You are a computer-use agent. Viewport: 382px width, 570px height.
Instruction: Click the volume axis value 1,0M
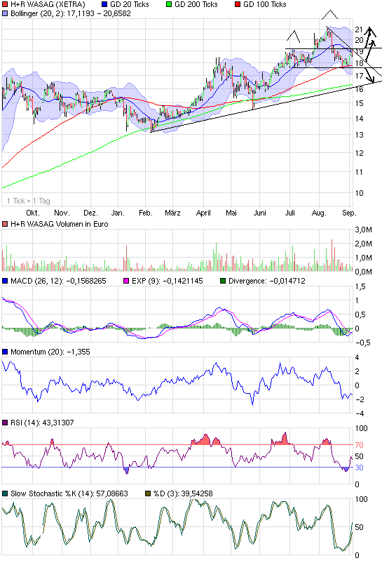click(364, 258)
